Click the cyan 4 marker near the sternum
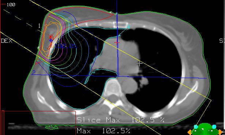Viewport: 225px width, 135px height. point(128,27)
